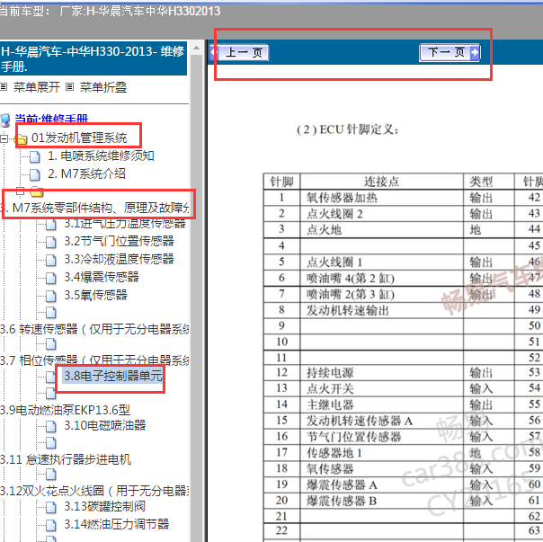The width and height of the screenshot is (543, 542).
Task: Click the (2) ECU 针脚定义 heading
Action: (x=347, y=129)
